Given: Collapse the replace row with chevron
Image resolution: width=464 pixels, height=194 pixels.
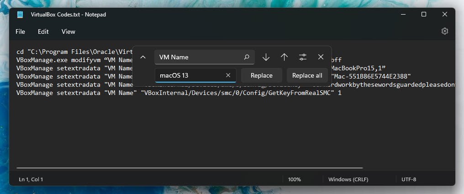Looking at the screenshot, I should pyautogui.click(x=142, y=57).
